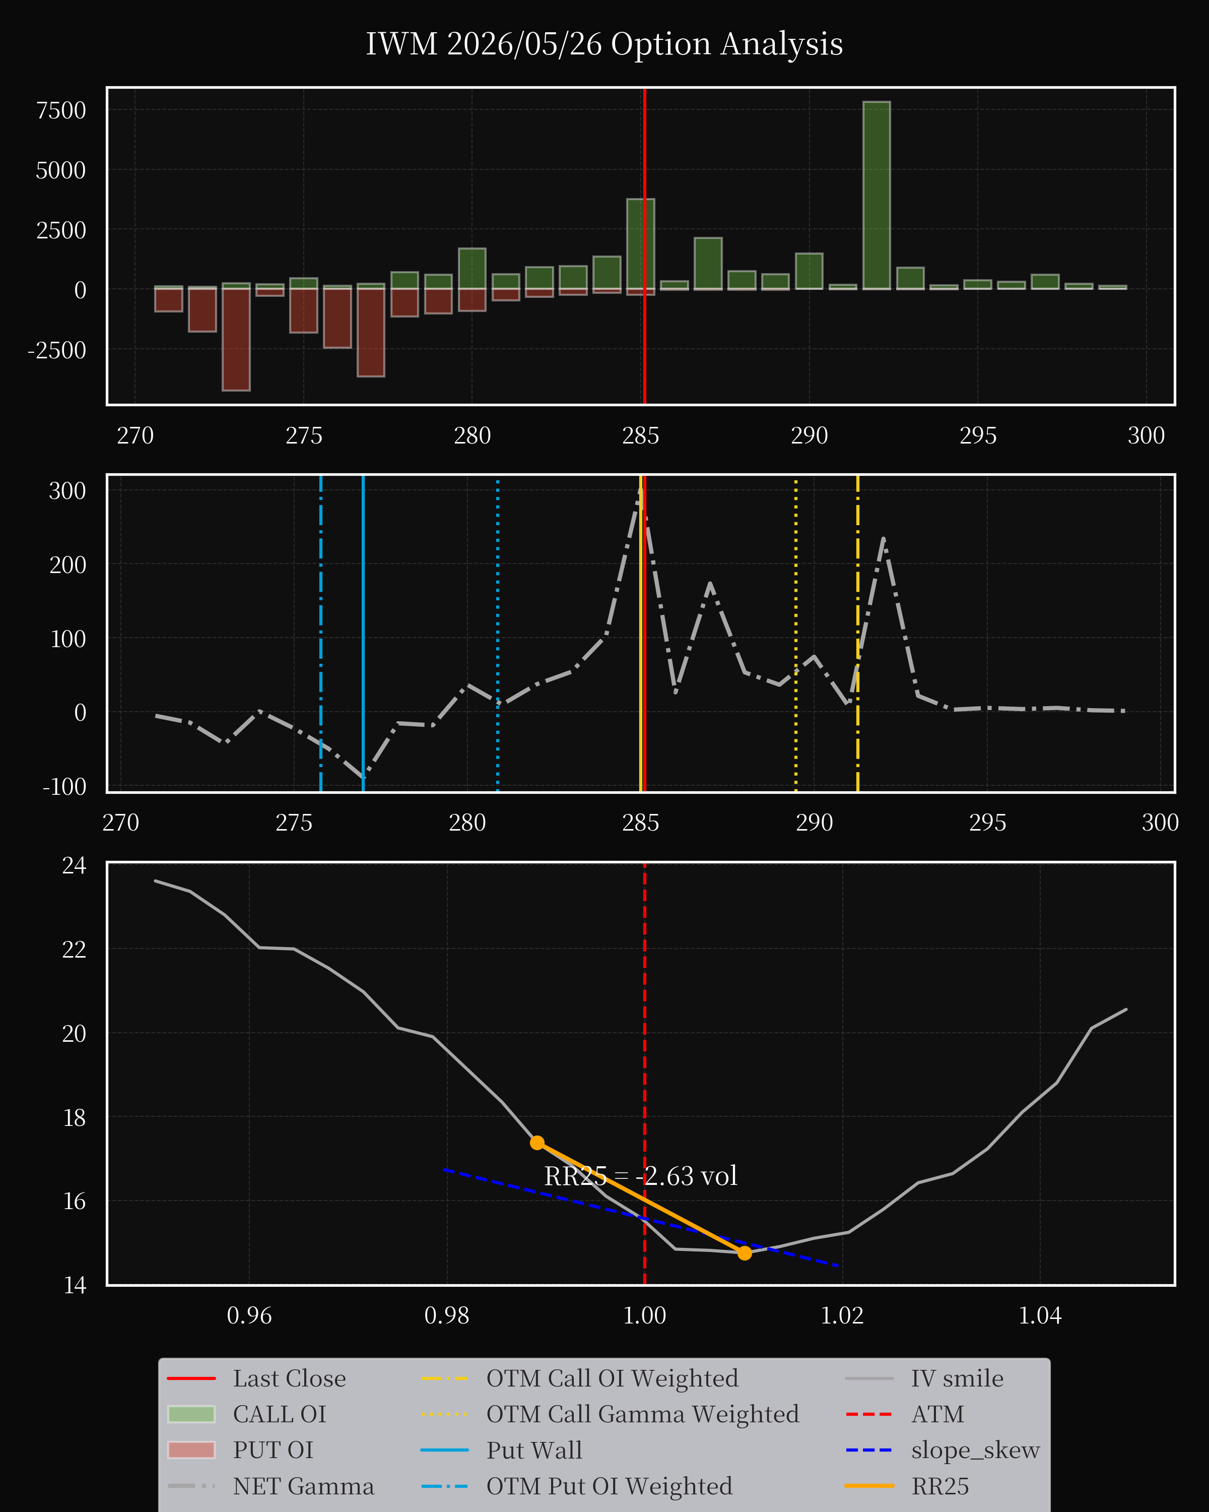
Task: Click the chart title IWM 2026/05/26 Option Analysis
Action: [604, 44]
